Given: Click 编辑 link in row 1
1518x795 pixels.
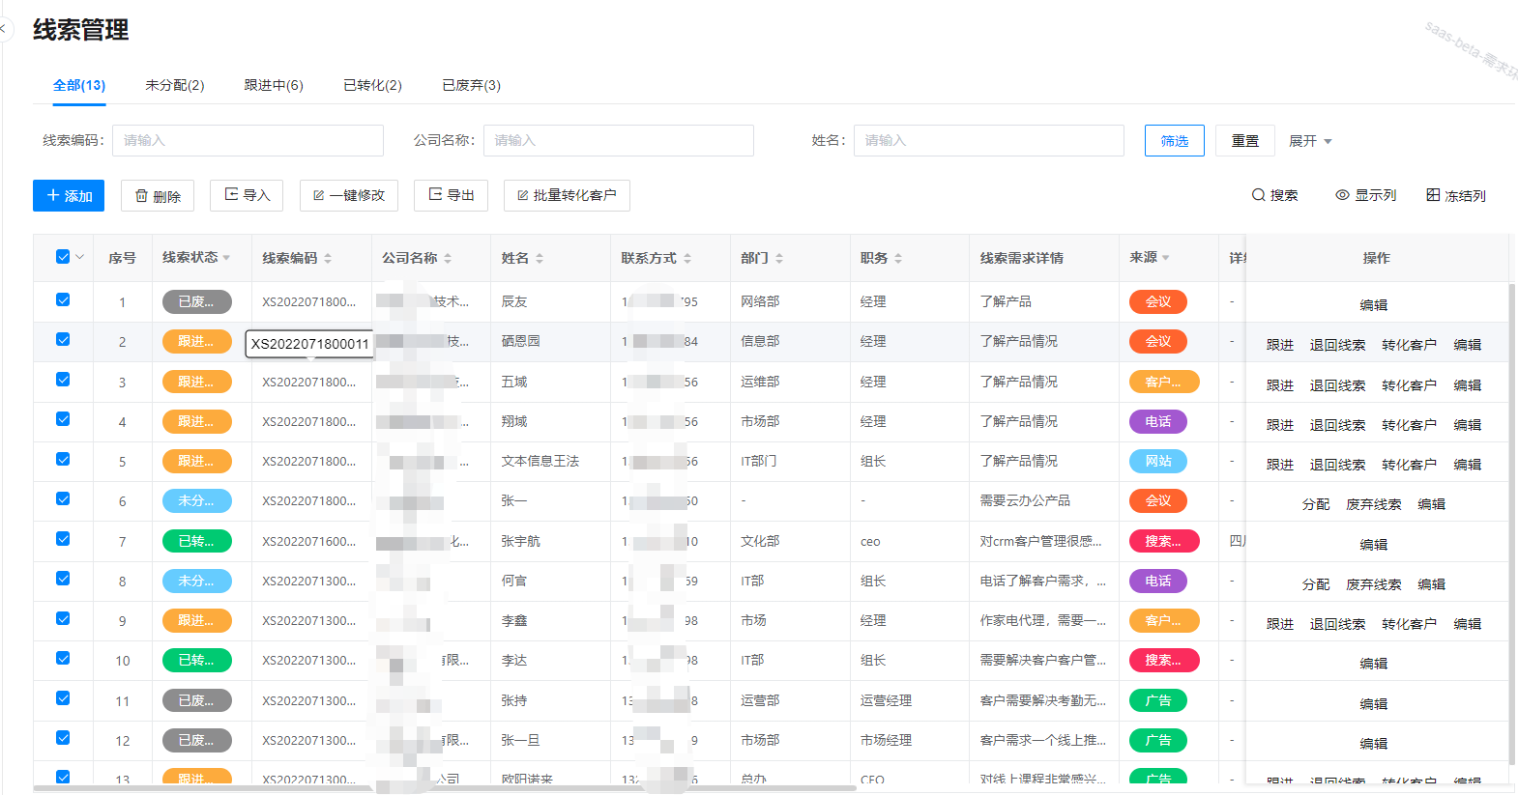Looking at the screenshot, I should click(1374, 305).
